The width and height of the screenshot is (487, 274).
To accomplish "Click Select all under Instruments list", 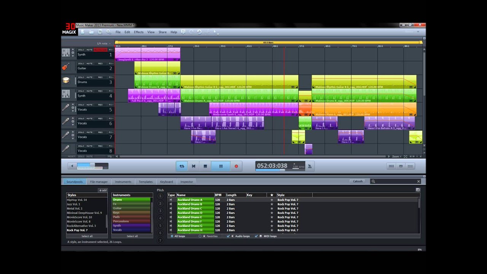I will click(132, 236).
